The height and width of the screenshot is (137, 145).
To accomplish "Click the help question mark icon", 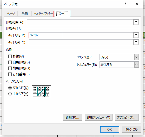I will 125,4.
